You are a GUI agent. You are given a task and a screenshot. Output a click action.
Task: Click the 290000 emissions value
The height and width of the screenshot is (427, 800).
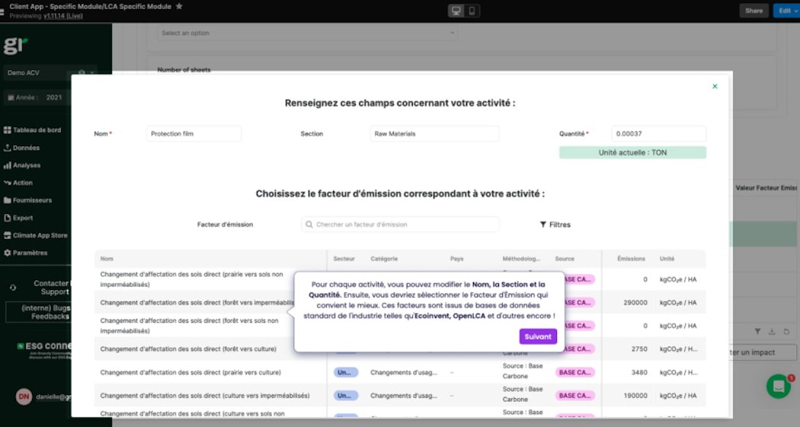click(x=635, y=303)
